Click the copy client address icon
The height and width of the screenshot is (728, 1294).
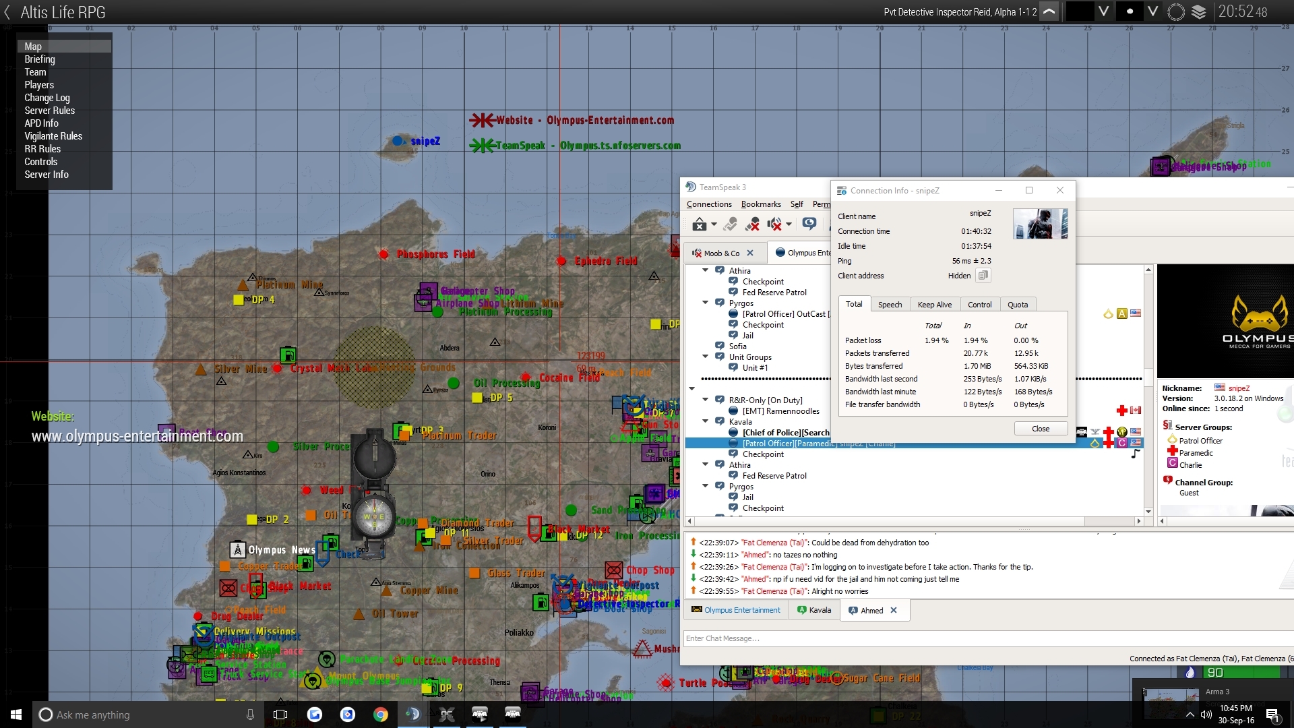[983, 276]
